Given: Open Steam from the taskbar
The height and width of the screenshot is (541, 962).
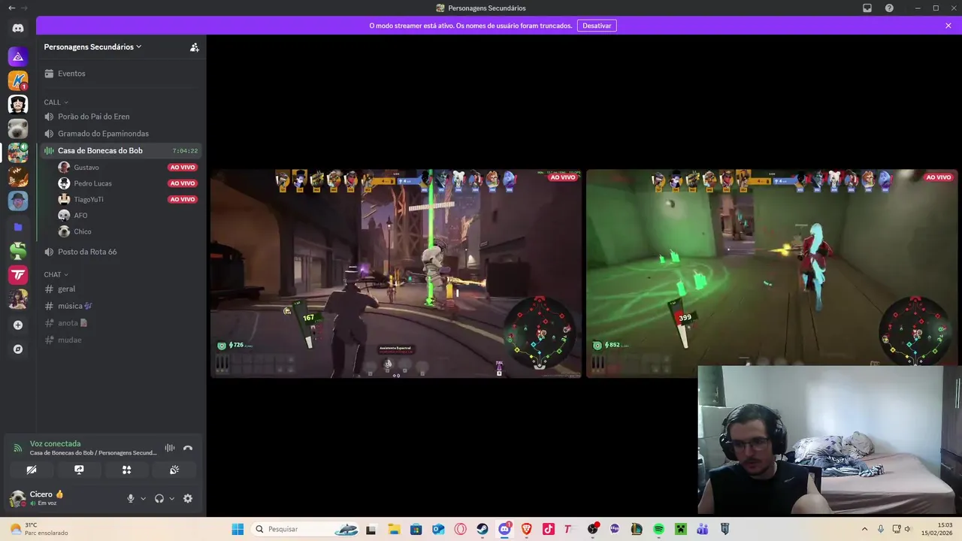Looking at the screenshot, I should pyautogui.click(x=483, y=529).
